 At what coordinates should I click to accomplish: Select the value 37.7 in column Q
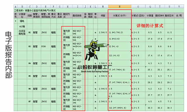coord(150,95)
